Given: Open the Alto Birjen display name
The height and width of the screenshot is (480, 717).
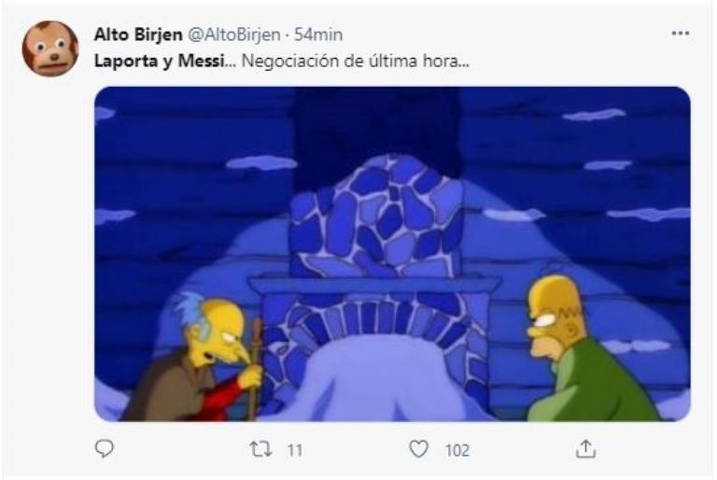Looking at the screenshot, I should 138,35.
